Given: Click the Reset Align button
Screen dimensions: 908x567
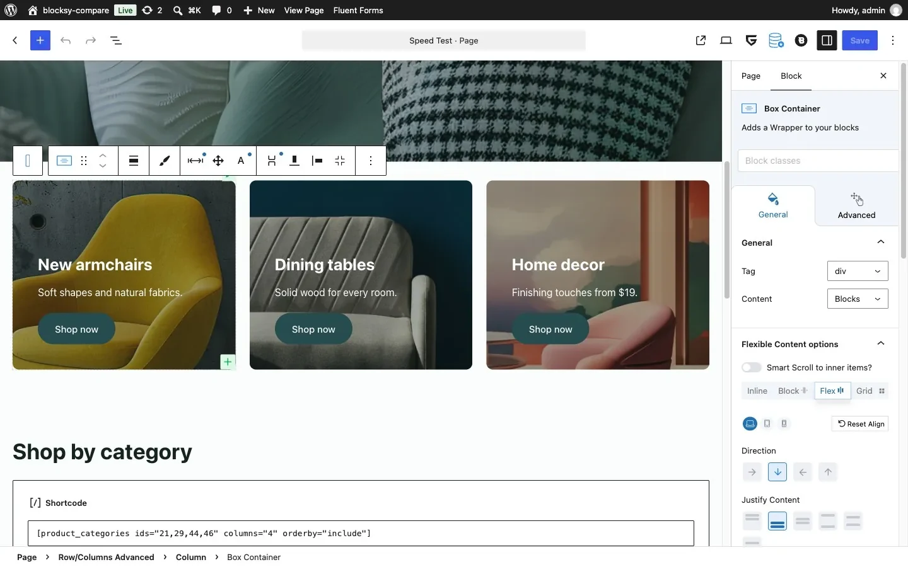Looking at the screenshot, I should coord(861,424).
